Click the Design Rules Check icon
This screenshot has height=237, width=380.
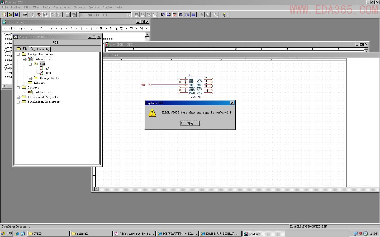click(175, 15)
